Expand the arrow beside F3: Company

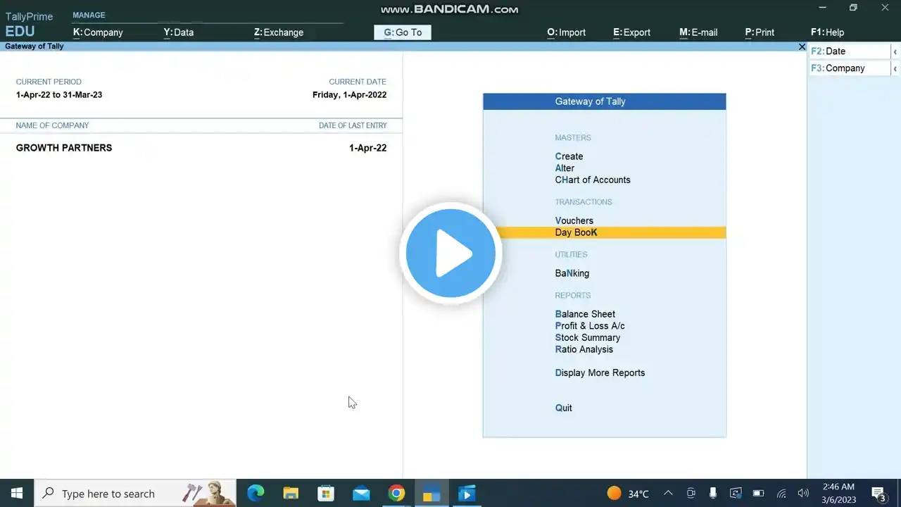(x=895, y=68)
